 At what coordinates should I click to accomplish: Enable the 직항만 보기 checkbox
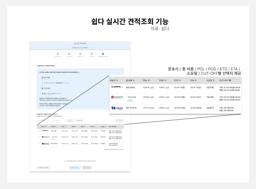pos(76,120)
